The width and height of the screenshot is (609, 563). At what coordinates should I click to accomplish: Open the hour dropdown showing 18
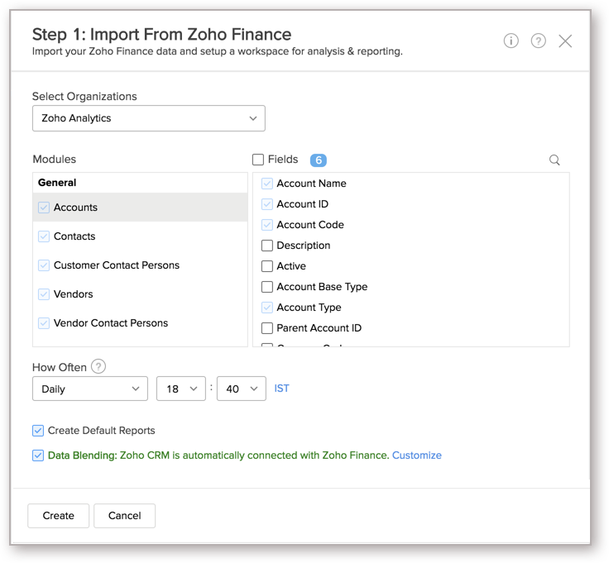(181, 389)
